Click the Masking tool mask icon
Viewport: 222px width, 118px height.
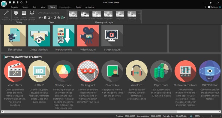[88, 71]
